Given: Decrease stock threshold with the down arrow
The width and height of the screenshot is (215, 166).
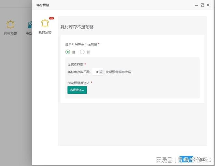Looking at the screenshot, I should (101, 73).
